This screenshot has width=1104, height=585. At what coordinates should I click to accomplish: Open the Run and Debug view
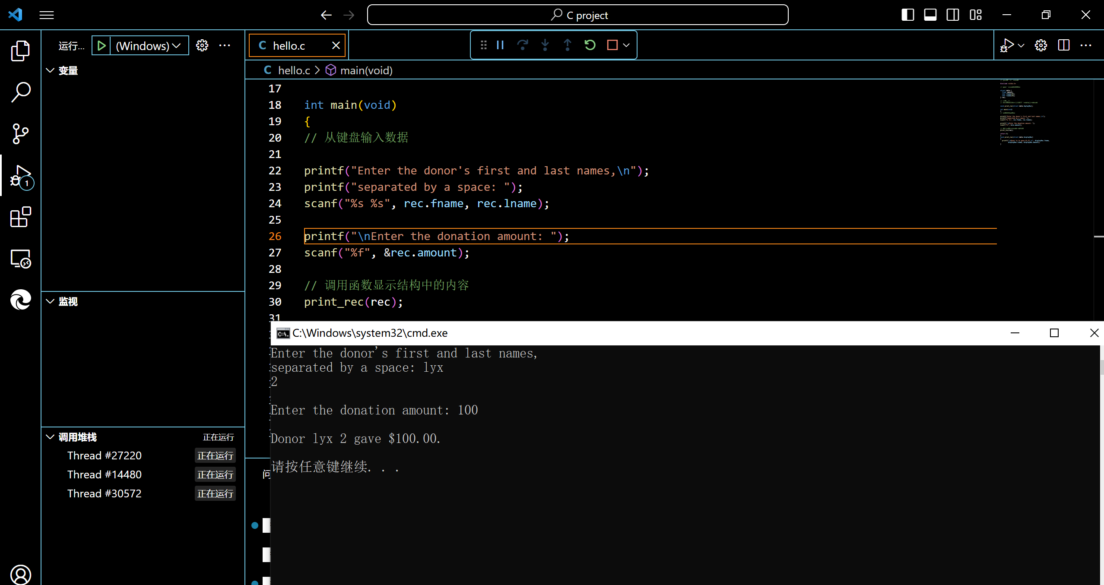pos(20,176)
